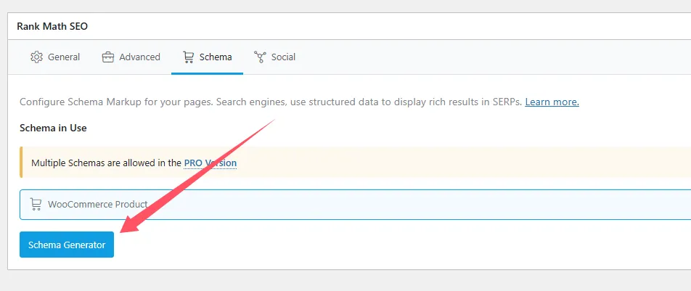
Task: Click the Configure Schema Markup description text
Action: click(x=271, y=102)
